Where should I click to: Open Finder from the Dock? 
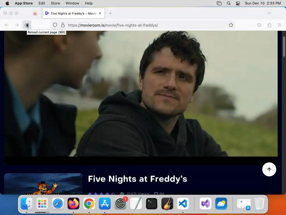(x=27, y=204)
